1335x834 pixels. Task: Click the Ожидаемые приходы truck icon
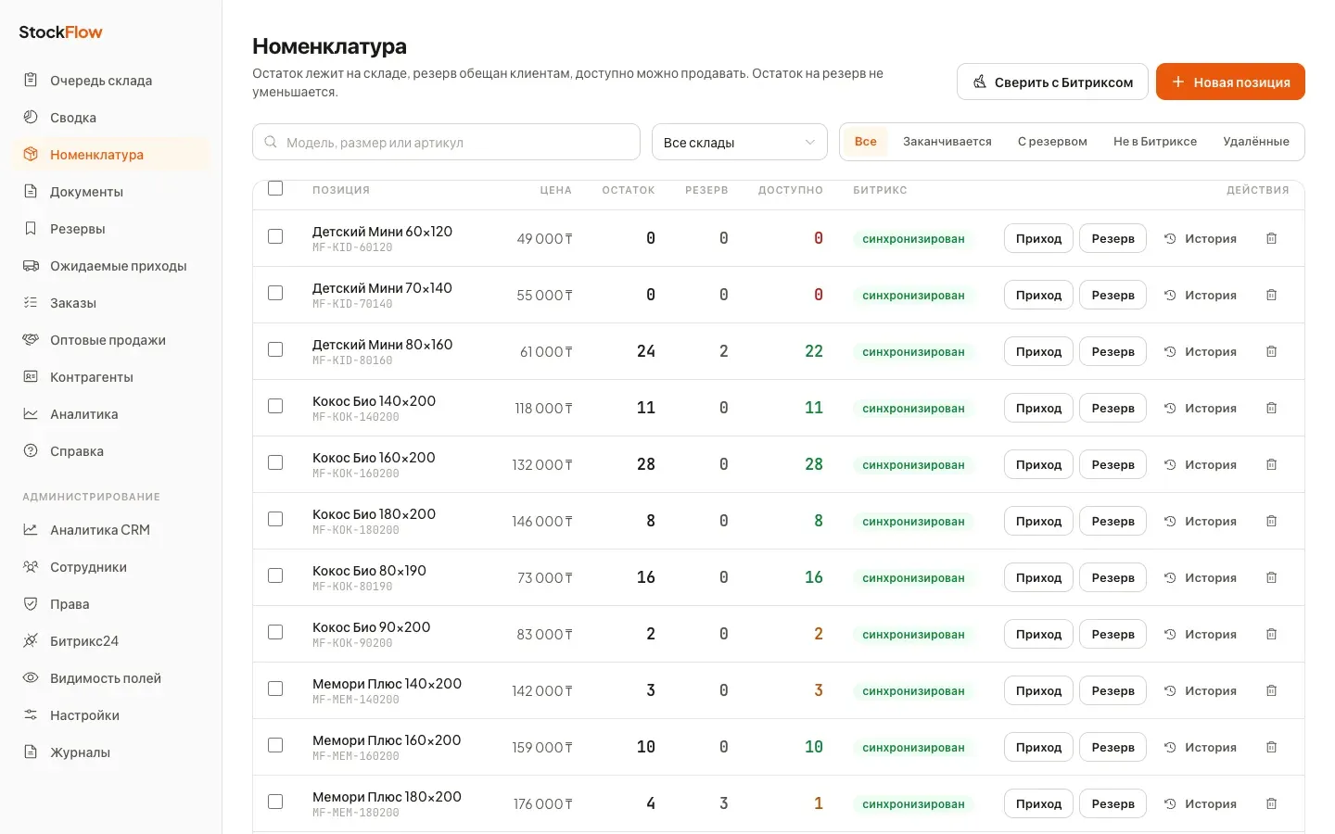click(x=31, y=265)
